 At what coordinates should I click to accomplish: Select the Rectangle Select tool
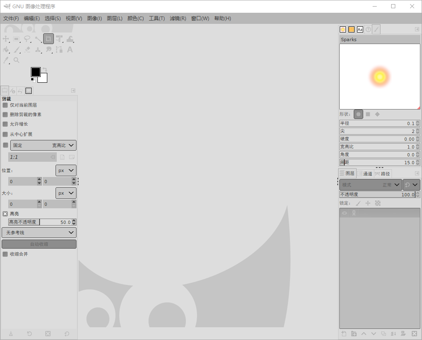pos(17,39)
